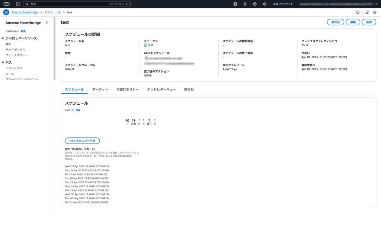This screenshot has width=381, height=225.
Task: Click the 削除 button
Action: (x=369, y=22)
